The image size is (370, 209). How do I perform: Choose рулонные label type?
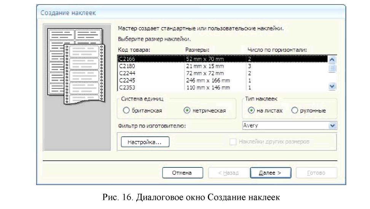(x=295, y=110)
